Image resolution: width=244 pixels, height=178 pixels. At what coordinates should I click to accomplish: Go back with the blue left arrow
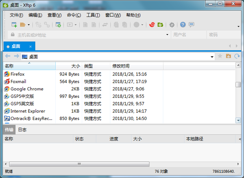8,56
